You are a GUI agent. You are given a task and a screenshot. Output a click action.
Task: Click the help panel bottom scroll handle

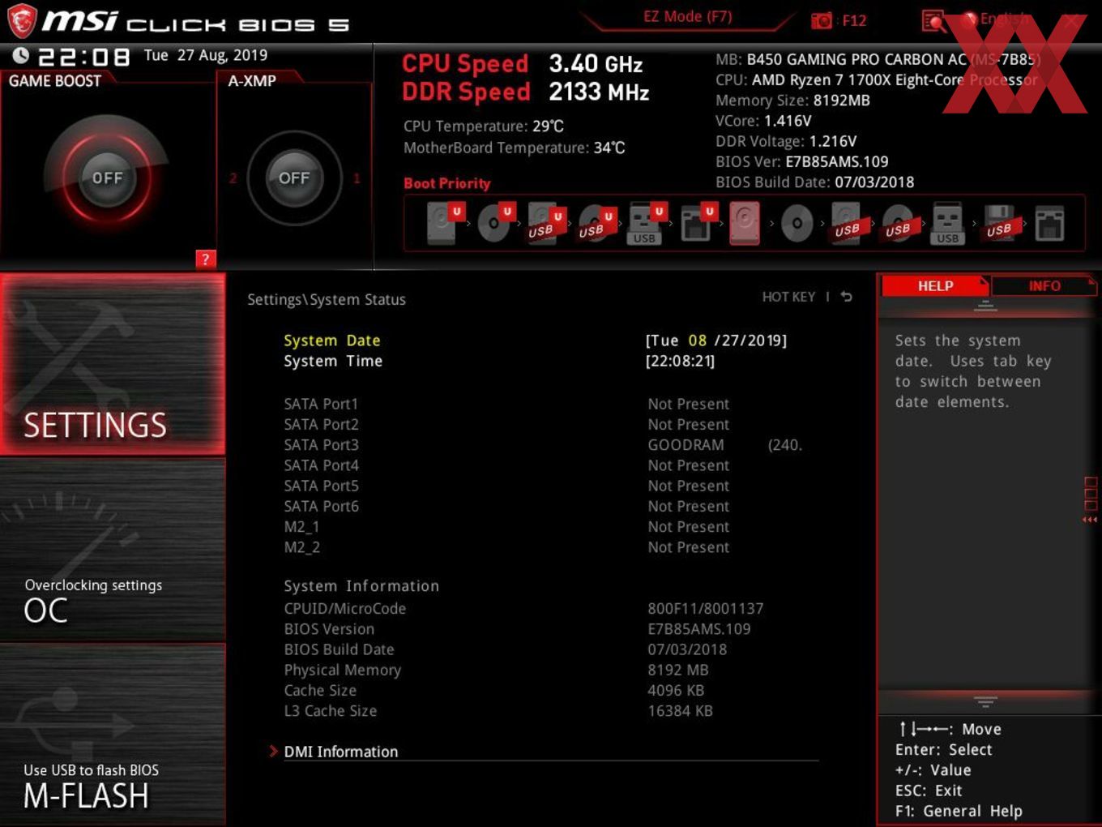[x=985, y=701]
